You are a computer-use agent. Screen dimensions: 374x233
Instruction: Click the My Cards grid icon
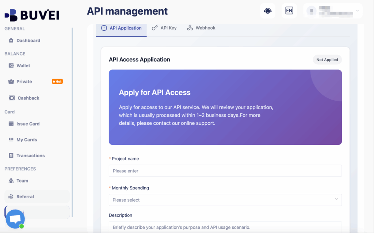pyautogui.click(x=11, y=140)
